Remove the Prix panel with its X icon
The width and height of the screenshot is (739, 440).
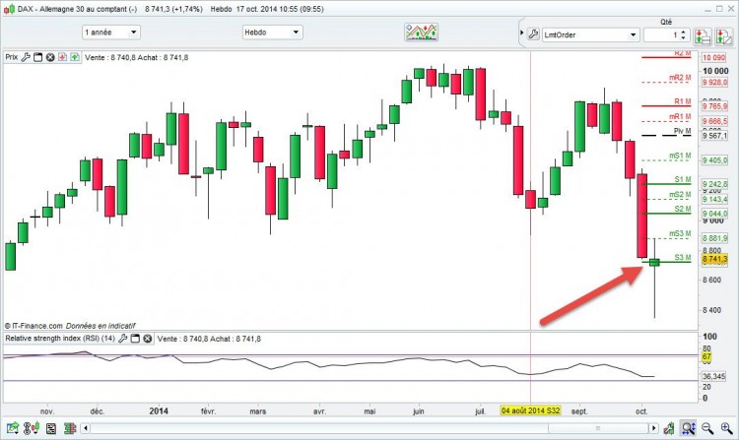(x=50, y=57)
